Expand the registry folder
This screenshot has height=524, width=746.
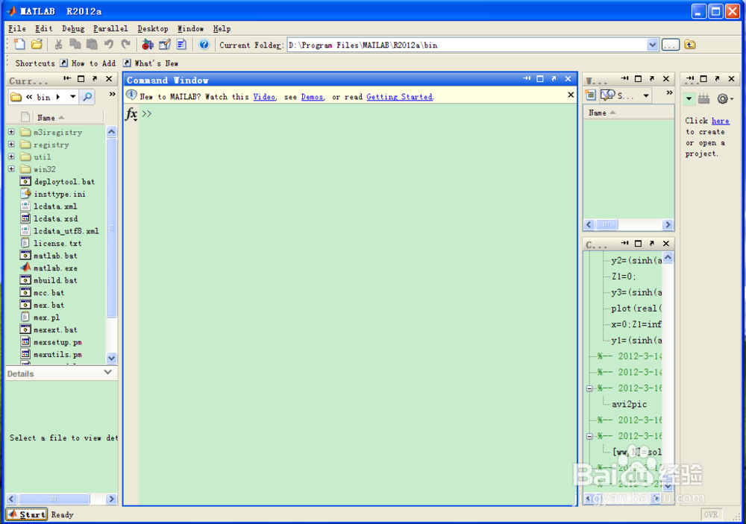[11, 144]
